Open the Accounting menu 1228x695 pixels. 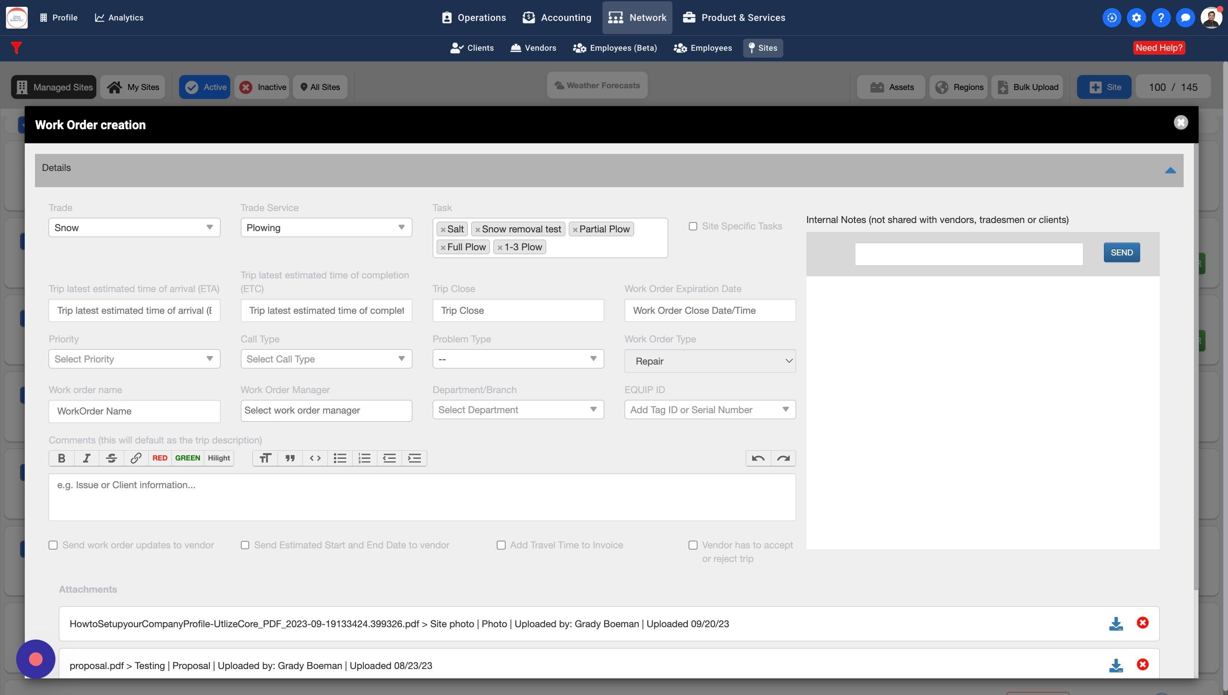[x=557, y=17]
